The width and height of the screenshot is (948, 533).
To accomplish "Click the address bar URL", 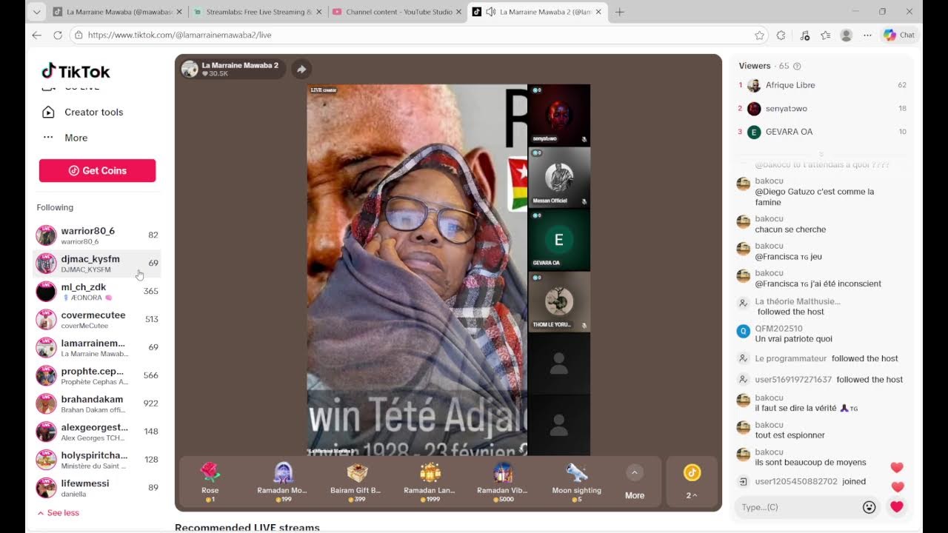I will pyautogui.click(x=180, y=35).
